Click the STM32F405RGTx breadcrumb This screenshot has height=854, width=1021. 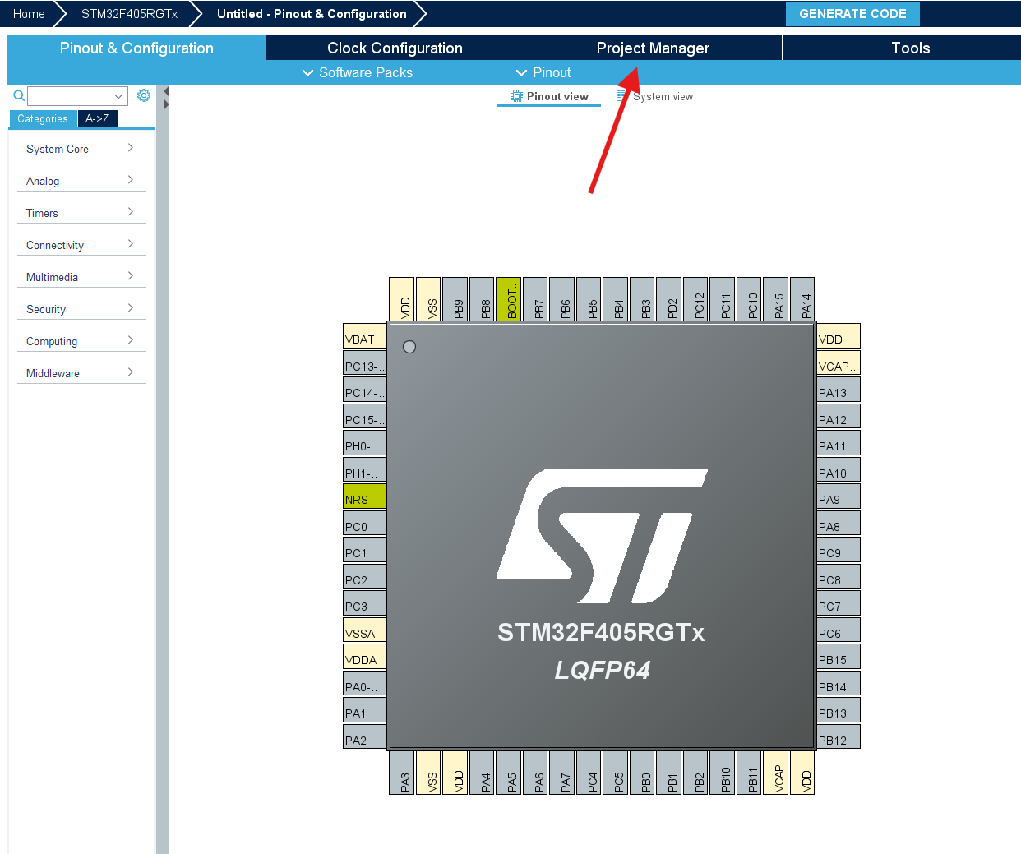click(x=129, y=14)
